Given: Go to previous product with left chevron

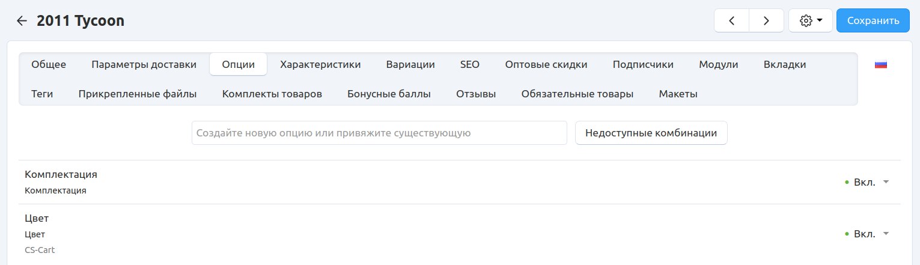Looking at the screenshot, I should (731, 20).
